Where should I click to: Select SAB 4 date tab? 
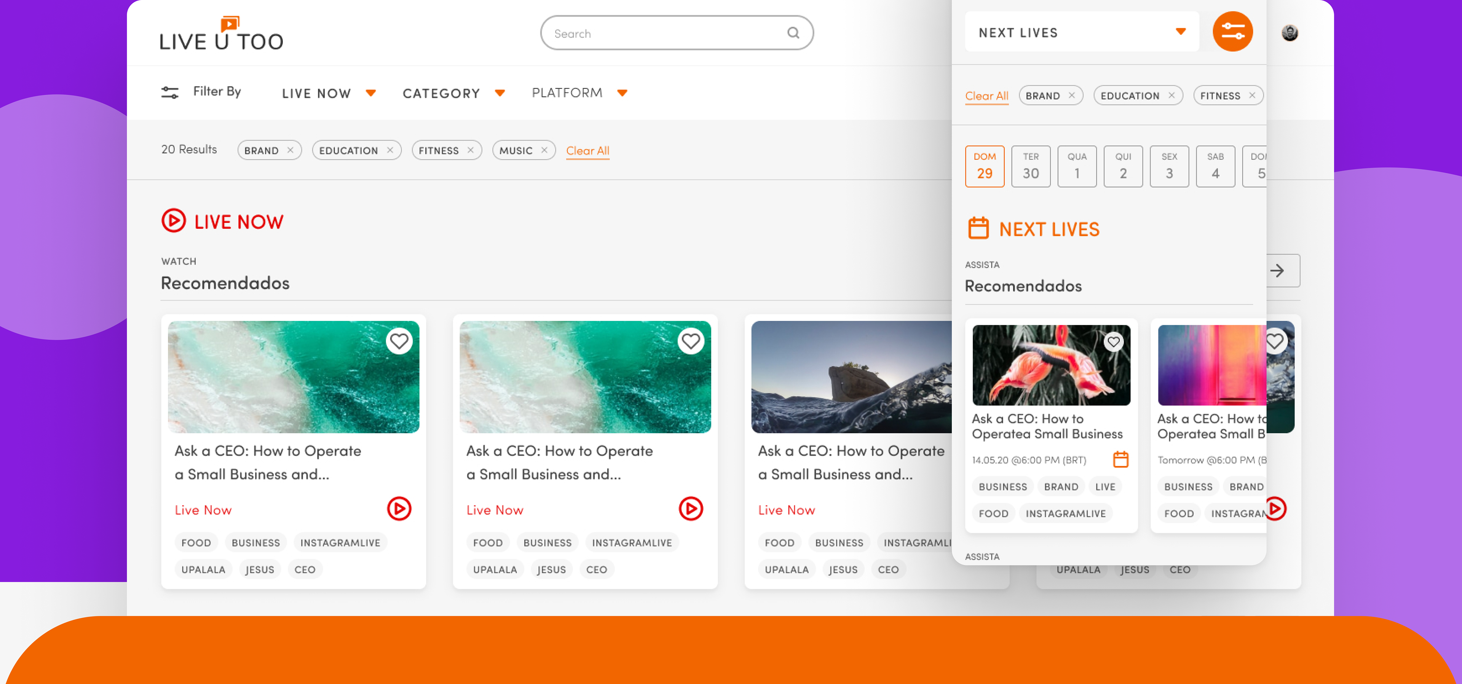pos(1216,166)
